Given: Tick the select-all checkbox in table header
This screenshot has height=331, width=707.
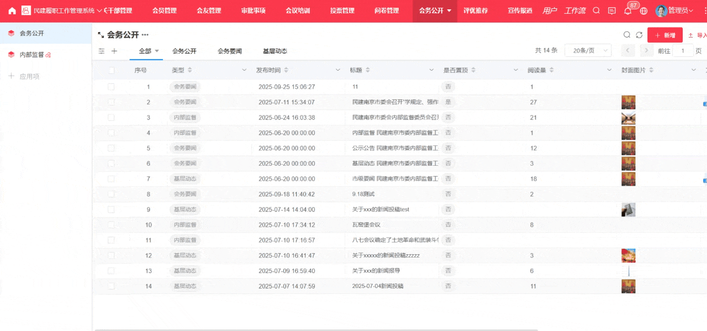Looking at the screenshot, I should click(x=112, y=70).
